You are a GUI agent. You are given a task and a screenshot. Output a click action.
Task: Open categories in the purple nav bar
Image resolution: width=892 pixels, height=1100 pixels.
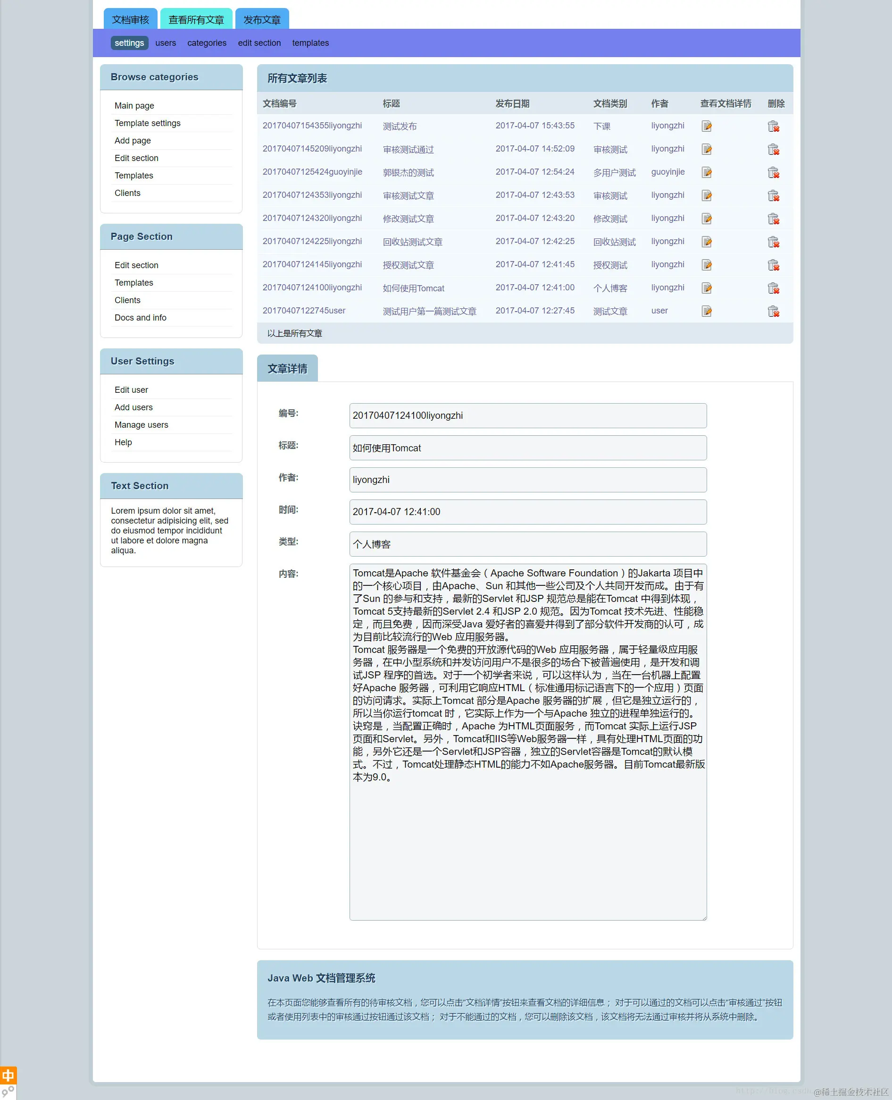(x=207, y=42)
